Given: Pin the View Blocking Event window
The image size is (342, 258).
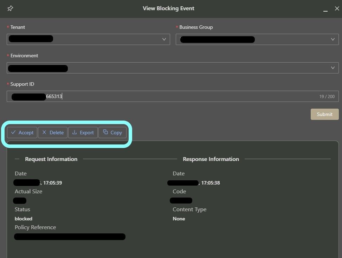Looking at the screenshot, I should pos(10,8).
